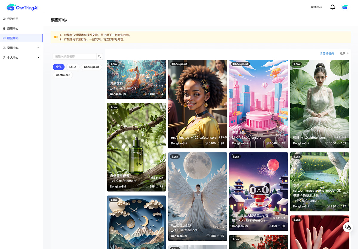Select the LoRA filter pill
The width and height of the screenshot is (358, 249).
coord(73,67)
